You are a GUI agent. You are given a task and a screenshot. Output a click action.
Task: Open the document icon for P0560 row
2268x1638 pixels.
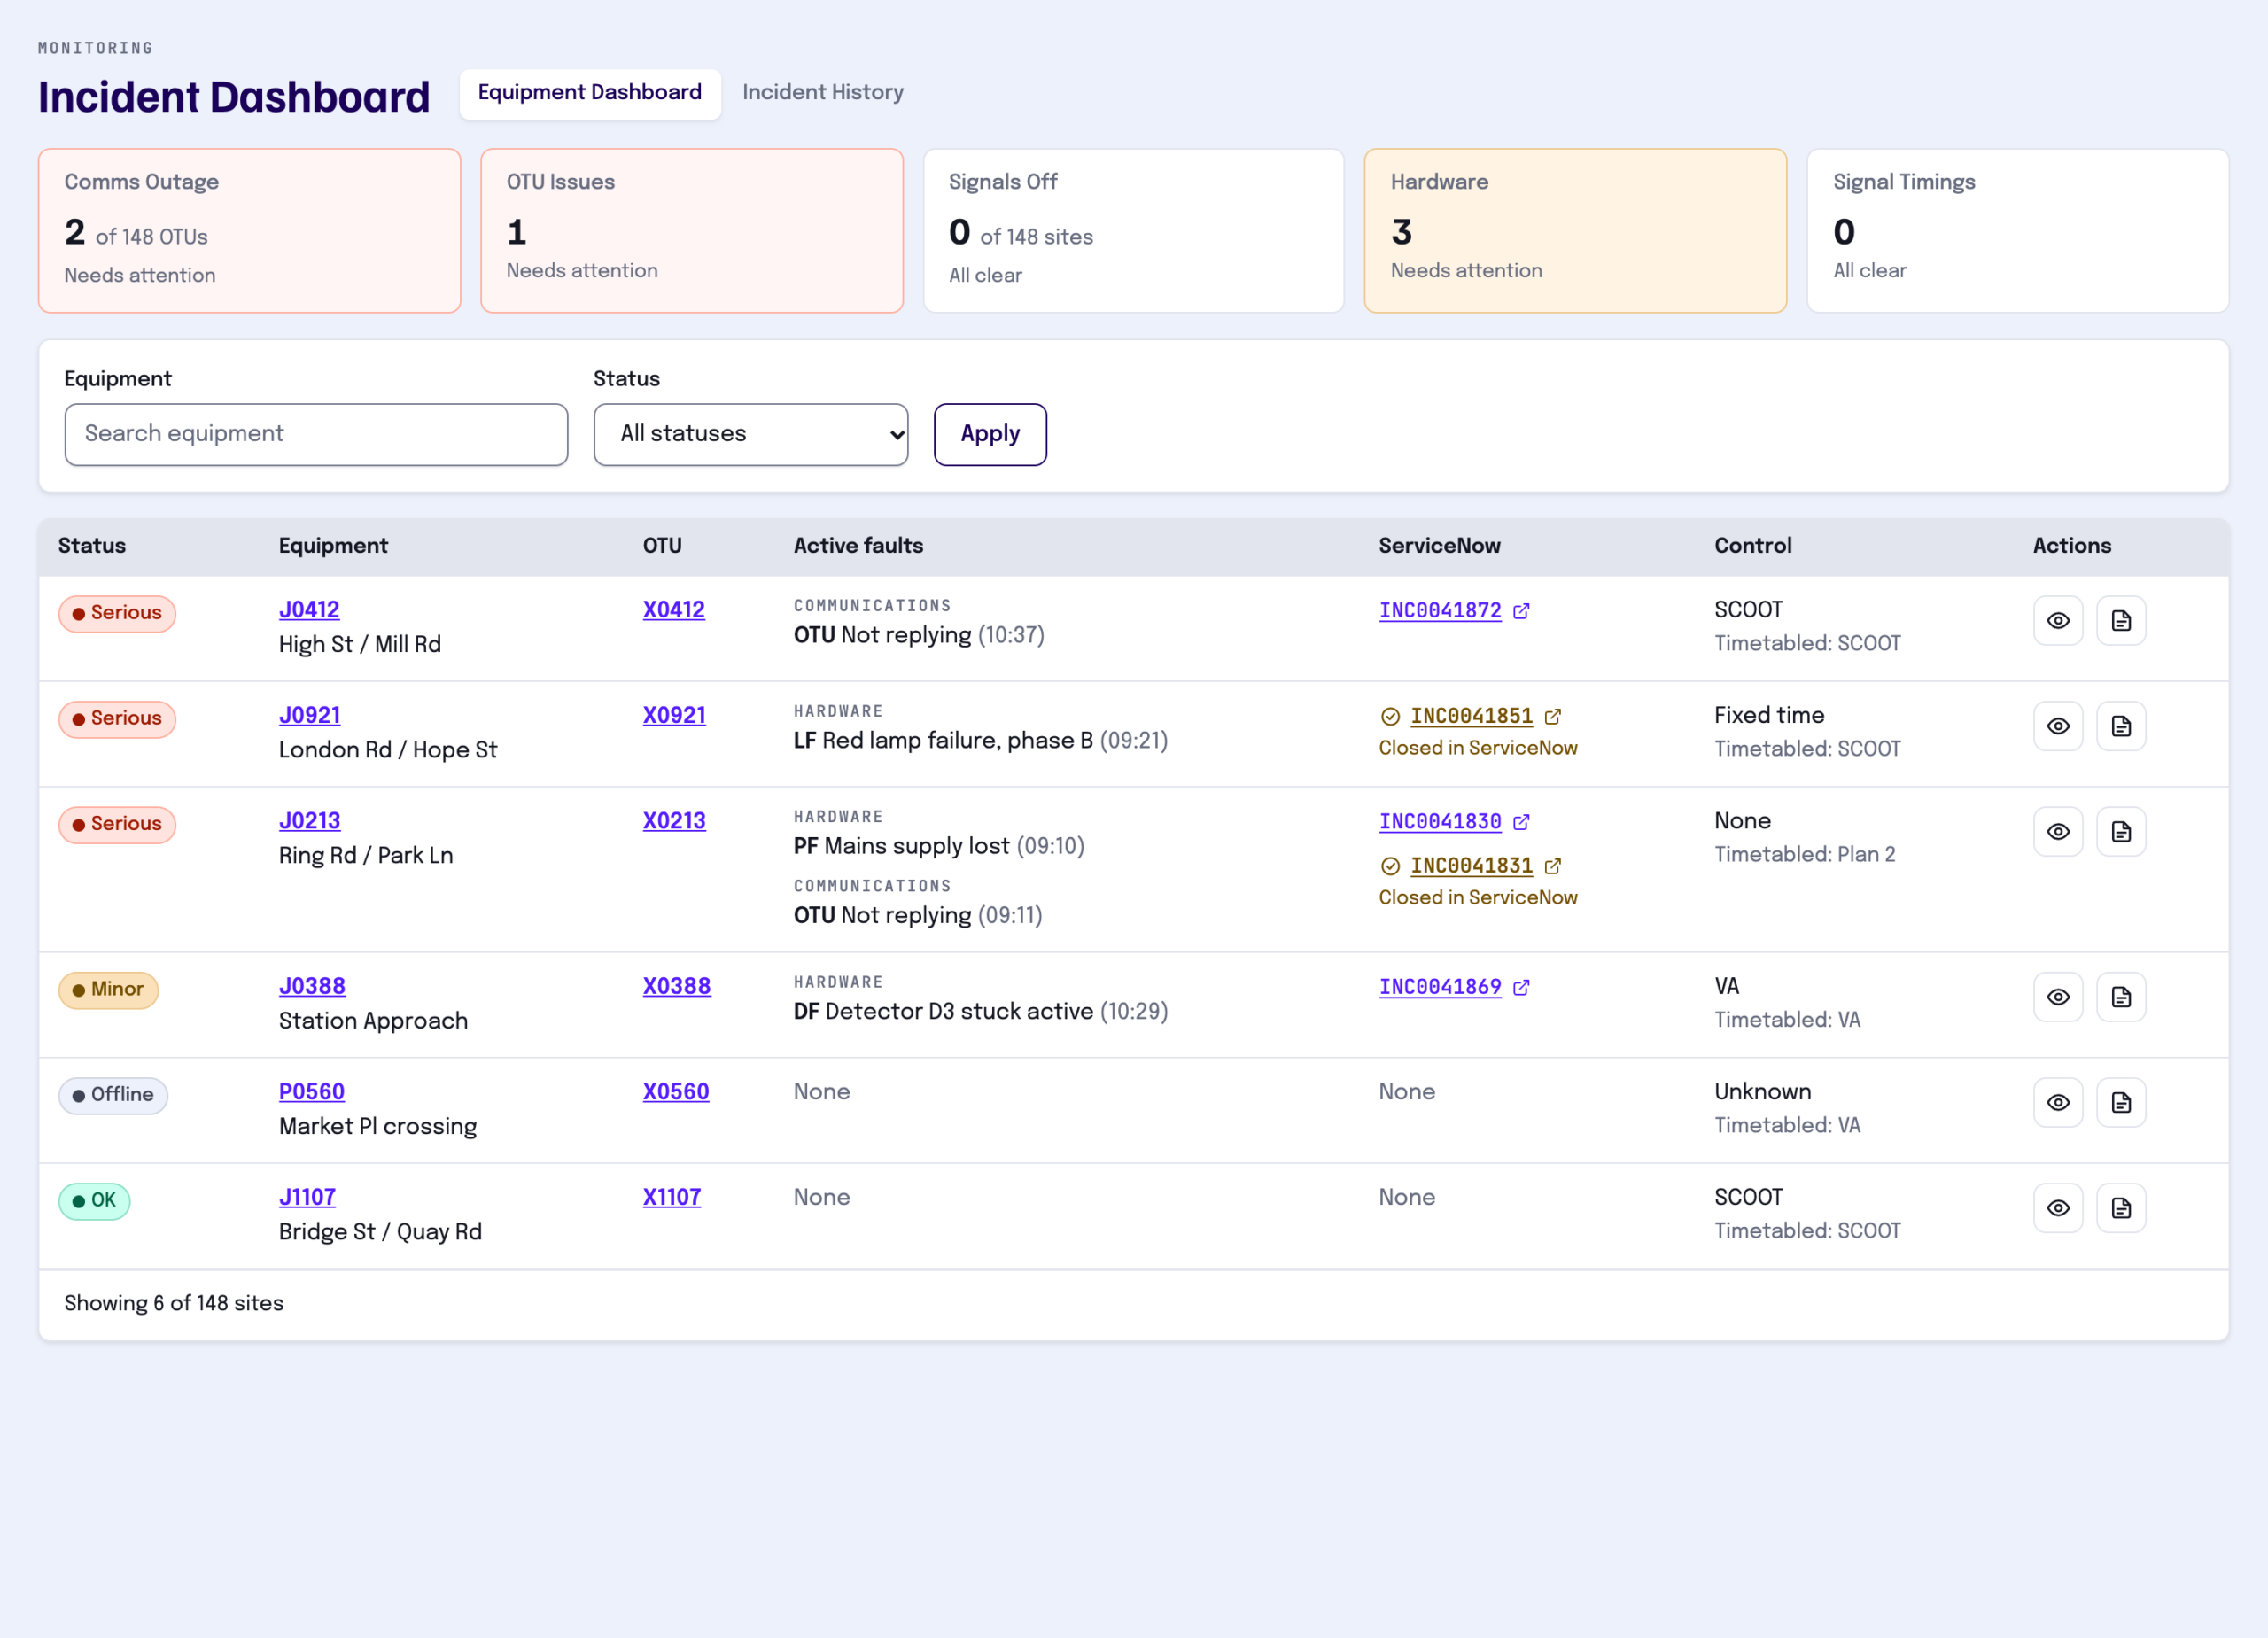(2121, 1103)
